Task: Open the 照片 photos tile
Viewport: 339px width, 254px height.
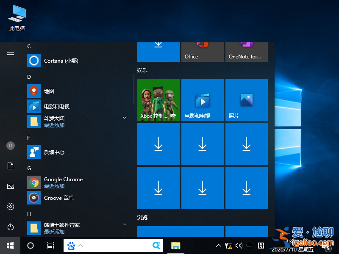Action: (x=246, y=100)
